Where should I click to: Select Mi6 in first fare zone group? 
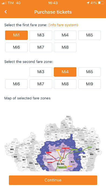(16, 47)
